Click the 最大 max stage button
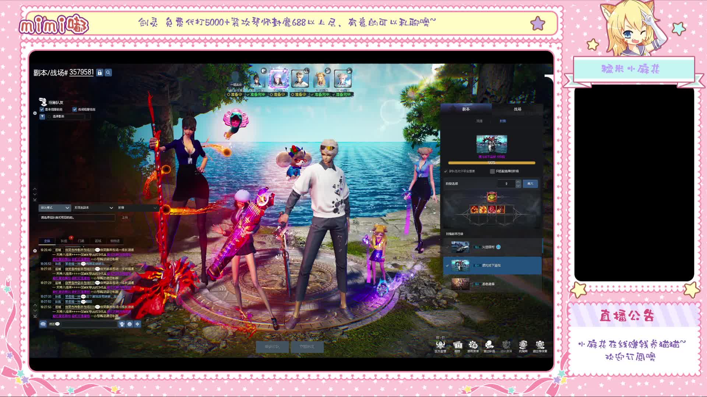 click(x=530, y=184)
